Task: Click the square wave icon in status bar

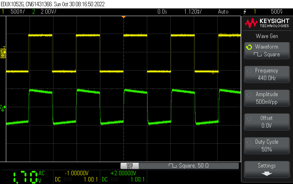Action: click(171, 166)
